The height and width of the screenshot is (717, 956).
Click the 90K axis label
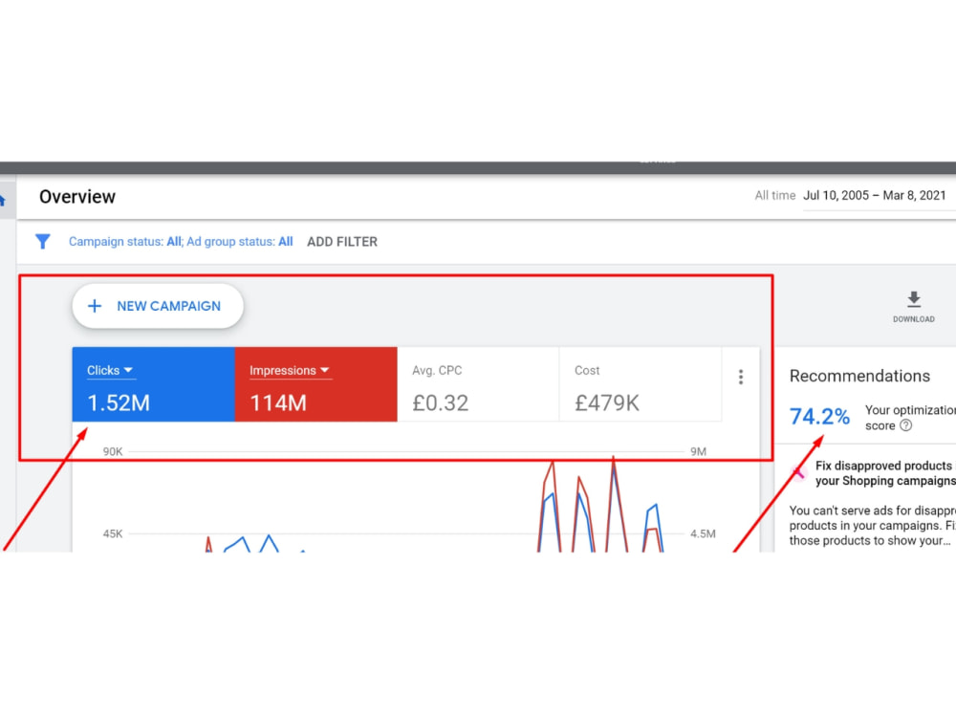point(113,452)
